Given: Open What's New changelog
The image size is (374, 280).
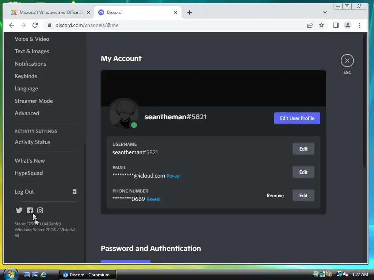Looking at the screenshot, I should pyautogui.click(x=30, y=160).
